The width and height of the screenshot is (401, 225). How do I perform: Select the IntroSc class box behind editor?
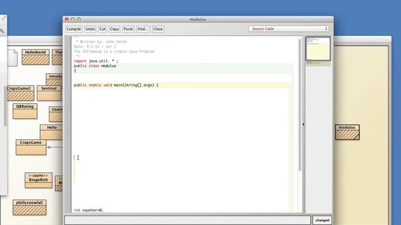(55, 79)
